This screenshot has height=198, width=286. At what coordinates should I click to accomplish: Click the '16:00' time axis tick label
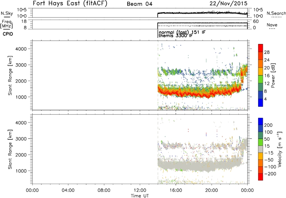176,190
